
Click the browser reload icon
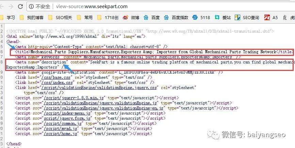click(x=20, y=6)
